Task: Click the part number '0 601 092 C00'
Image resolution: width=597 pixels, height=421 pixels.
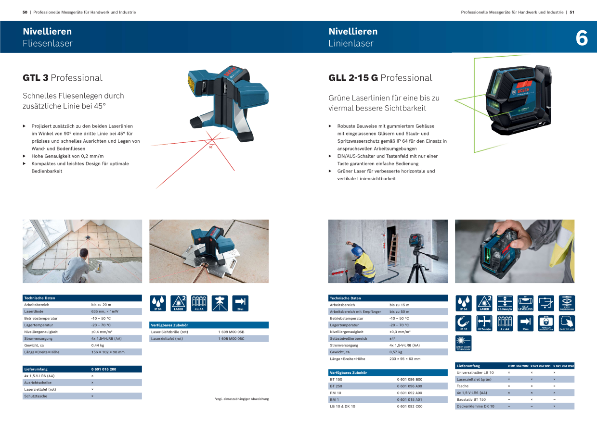Action: 409,406
